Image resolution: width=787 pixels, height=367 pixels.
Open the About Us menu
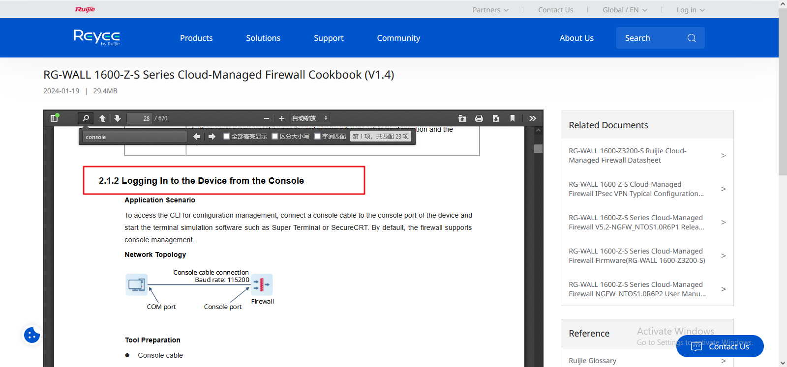[x=576, y=38]
